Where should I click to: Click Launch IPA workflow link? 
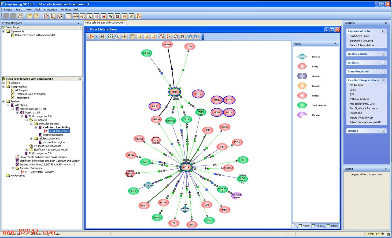click(356, 113)
